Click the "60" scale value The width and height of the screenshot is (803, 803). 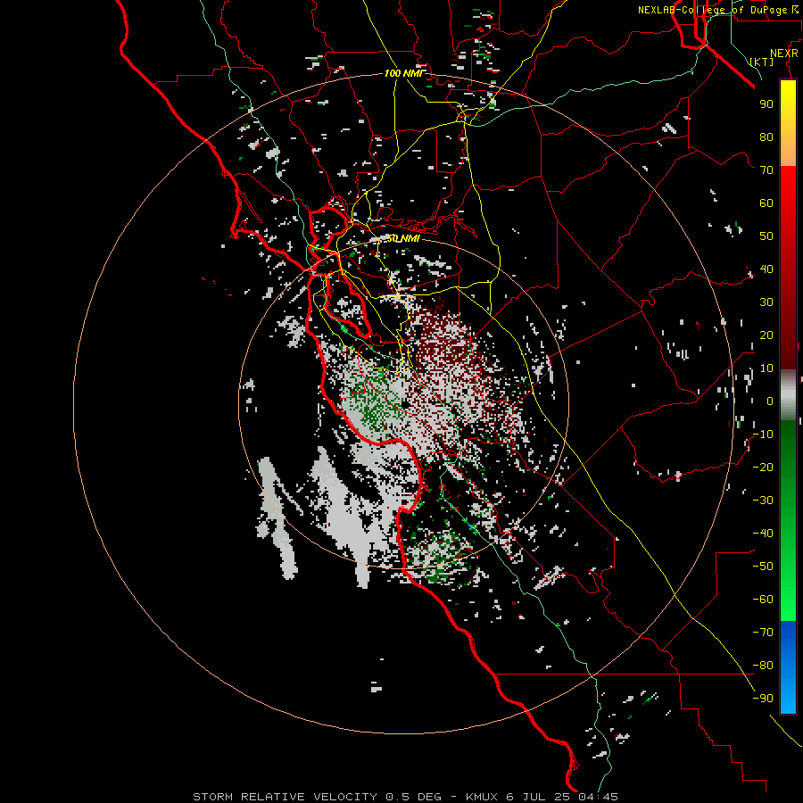point(766,203)
